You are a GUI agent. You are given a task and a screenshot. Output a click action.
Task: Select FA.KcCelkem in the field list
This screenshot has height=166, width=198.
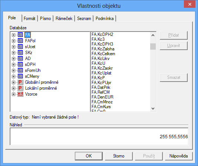(103, 54)
